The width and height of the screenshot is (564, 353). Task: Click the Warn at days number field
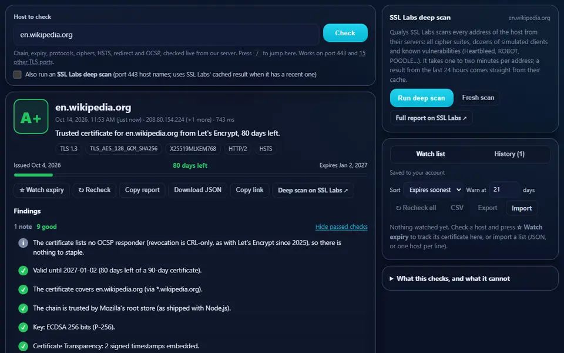(x=504, y=190)
